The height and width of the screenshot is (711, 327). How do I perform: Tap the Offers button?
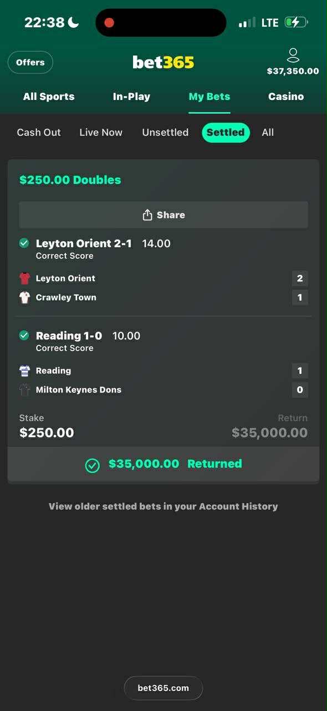pos(30,62)
